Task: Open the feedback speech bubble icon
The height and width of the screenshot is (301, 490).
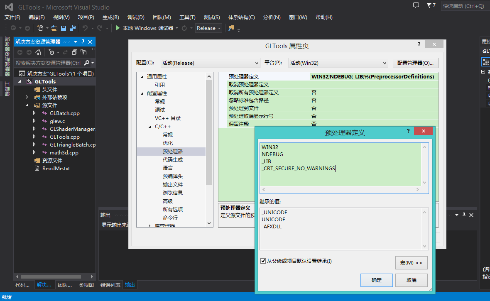Action: click(x=416, y=5)
